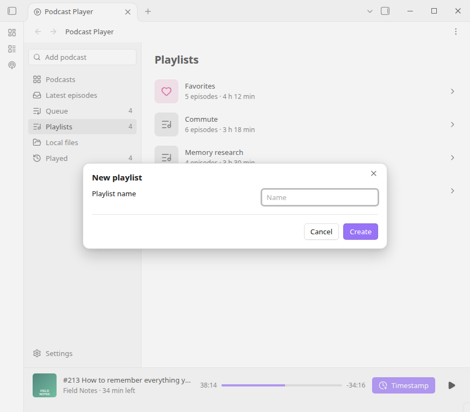470x412 pixels.
Task: Open a new tab with plus icon
Action: [x=148, y=11]
